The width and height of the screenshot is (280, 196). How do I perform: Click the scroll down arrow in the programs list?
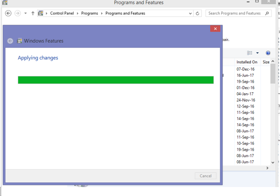[273, 162]
